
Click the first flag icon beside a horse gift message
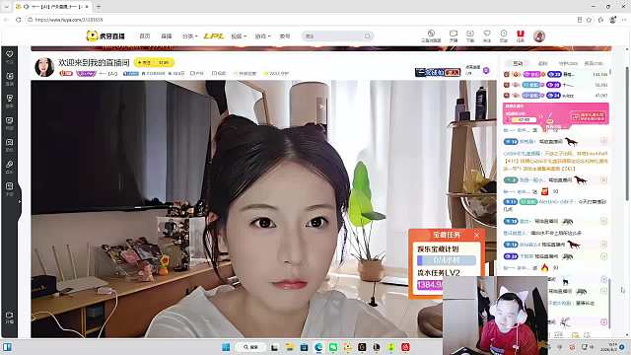point(603,140)
